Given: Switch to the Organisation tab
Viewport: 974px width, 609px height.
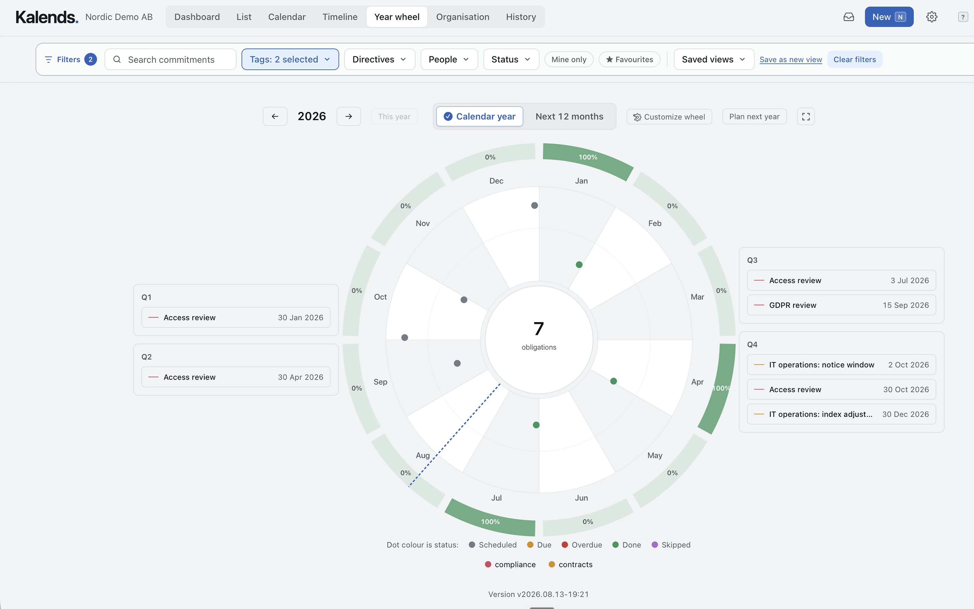Looking at the screenshot, I should click(462, 17).
